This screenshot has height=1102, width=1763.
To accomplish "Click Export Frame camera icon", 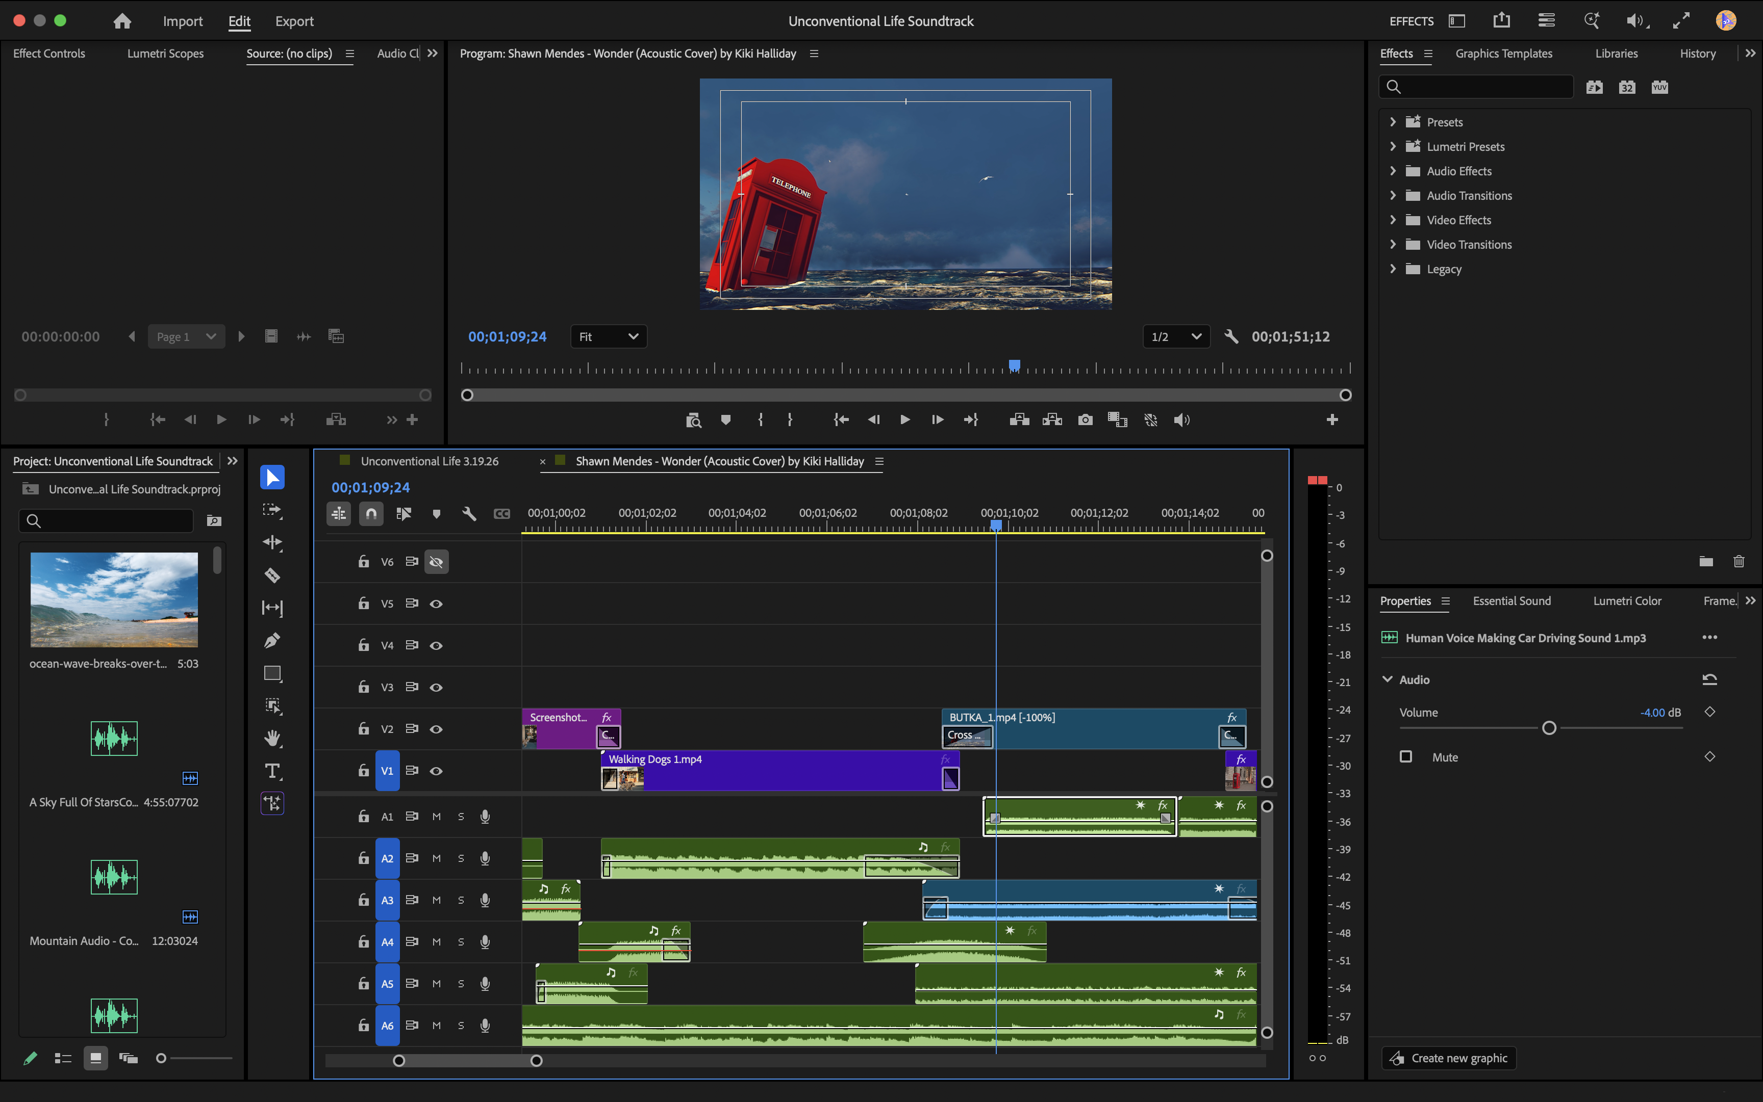I will coord(1086,420).
